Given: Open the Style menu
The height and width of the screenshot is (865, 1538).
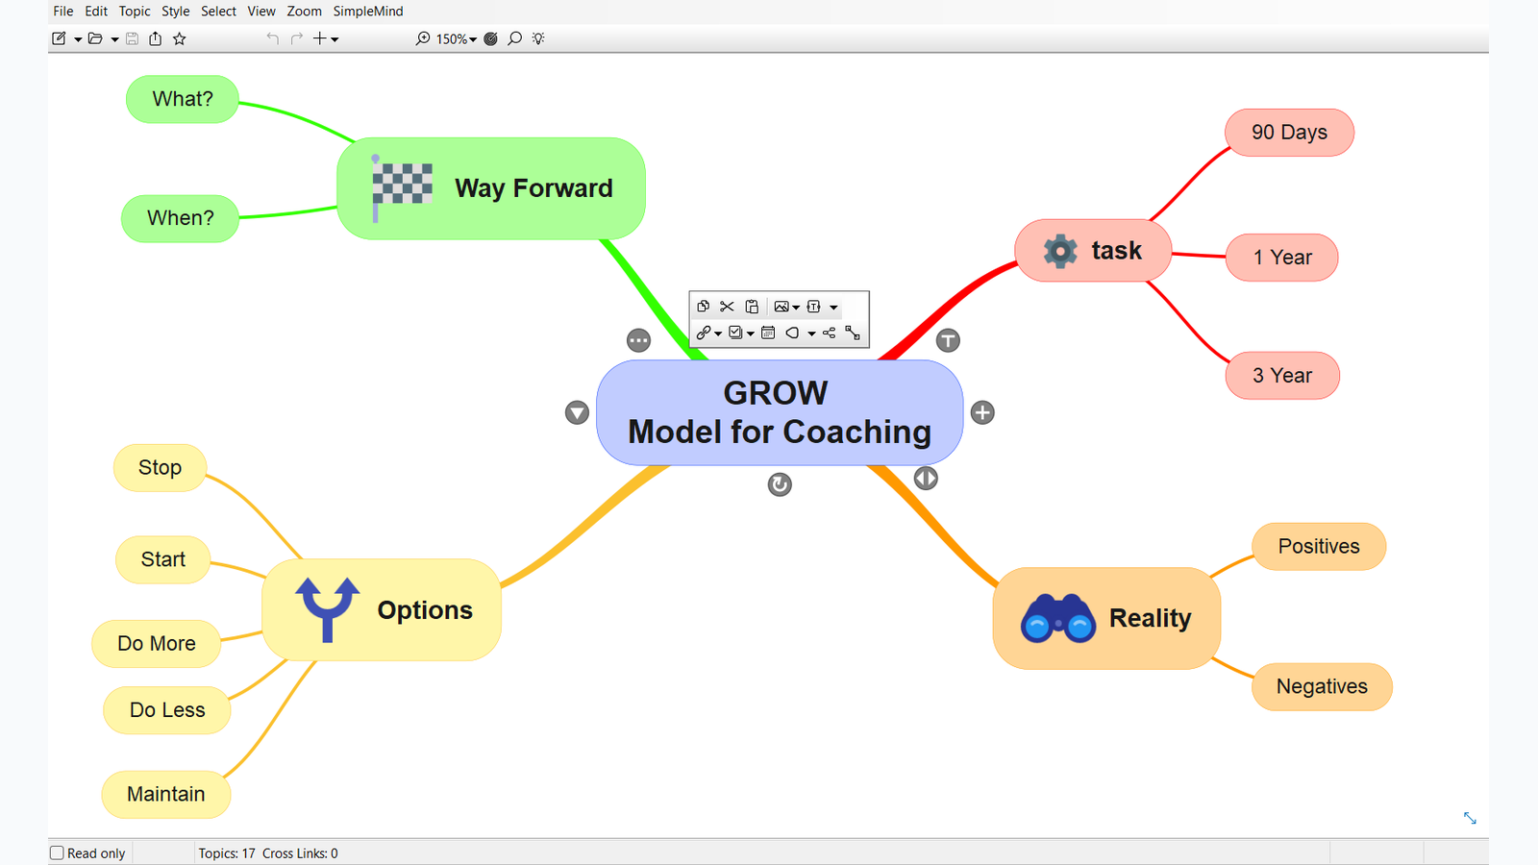Looking at the screenshot, I should click(x=176, y=12).
